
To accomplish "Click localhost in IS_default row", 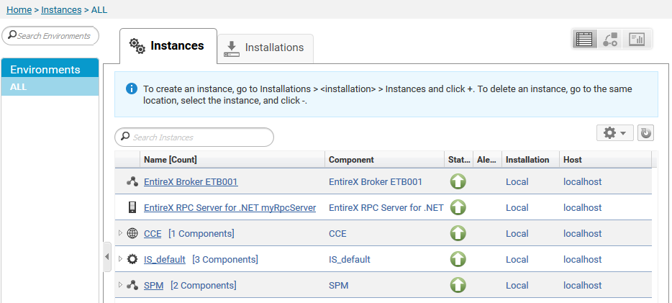I will (583, 259).
